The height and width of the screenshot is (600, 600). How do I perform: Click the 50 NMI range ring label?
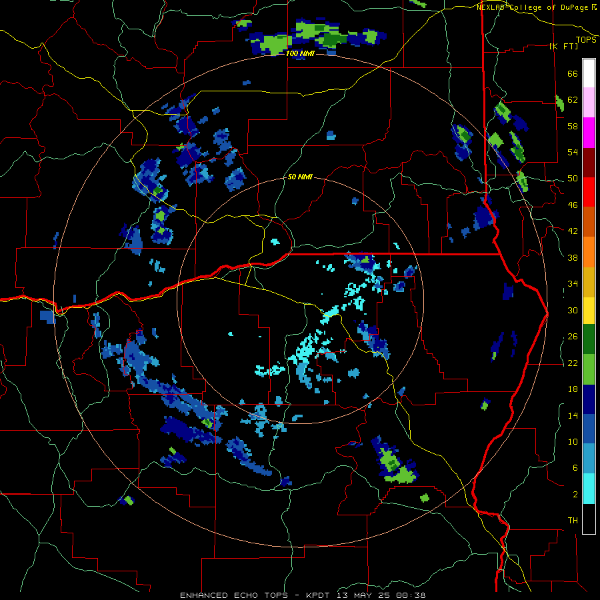pos(300,177)
